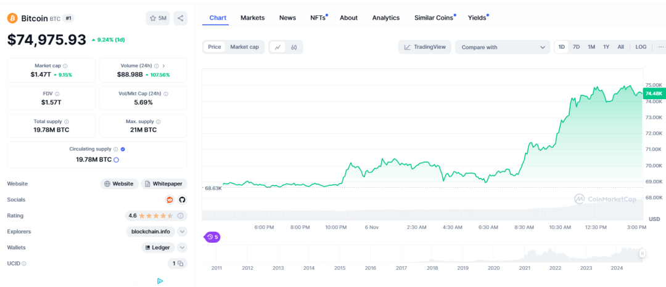Expand the Wallets list chevron
The height and width of the screenshot is (287, 666).
(x=182, y=248)
